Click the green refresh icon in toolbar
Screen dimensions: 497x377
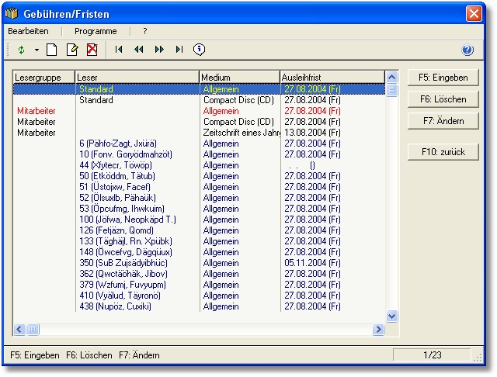(x=21, y=50)
